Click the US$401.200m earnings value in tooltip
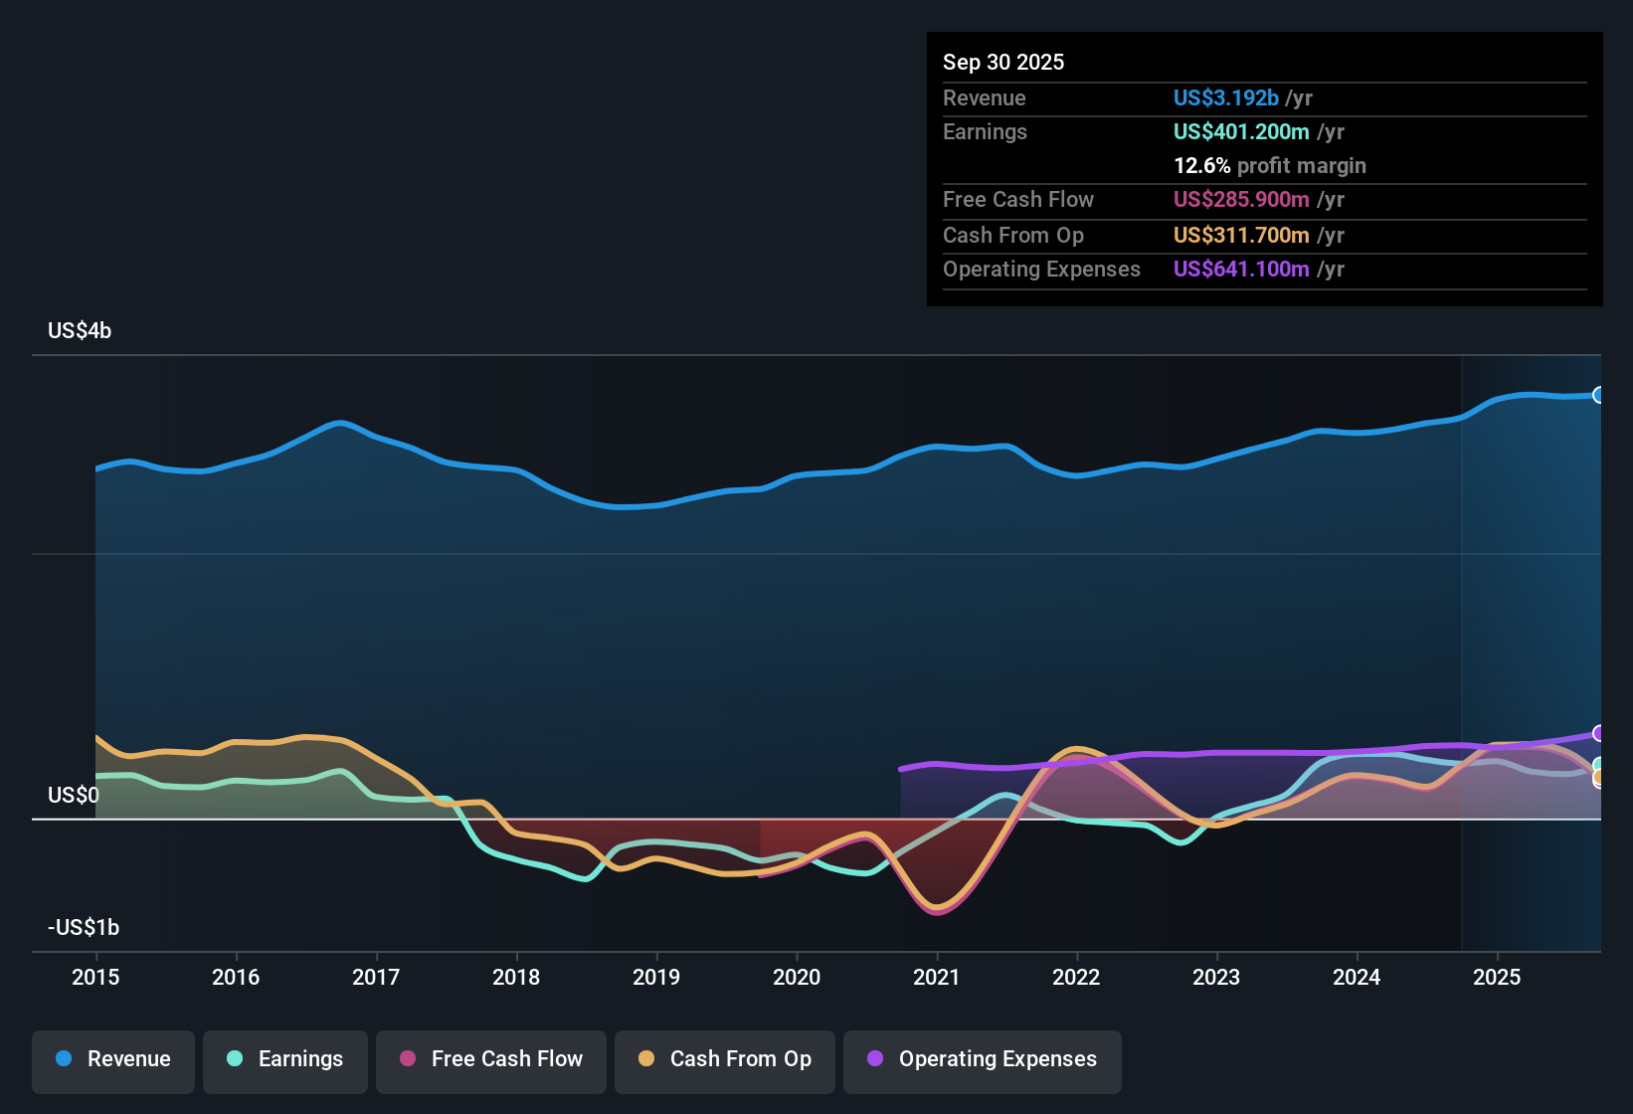The width and height of the screenshot is (1633, 1114). [1241, 131]
